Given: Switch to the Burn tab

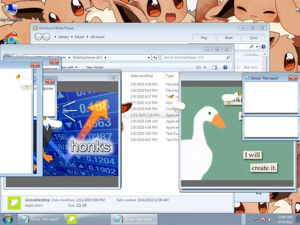Looking at the screenshot, I should (229, 38).
